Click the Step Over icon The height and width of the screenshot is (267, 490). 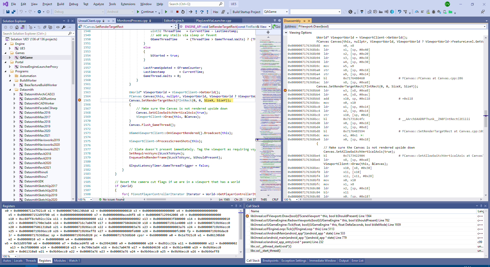click(x=202, y=12)
